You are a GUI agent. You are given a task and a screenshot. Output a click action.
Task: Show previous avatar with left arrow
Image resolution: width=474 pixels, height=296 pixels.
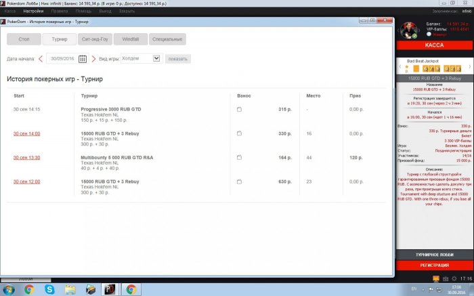click(399, 30)
